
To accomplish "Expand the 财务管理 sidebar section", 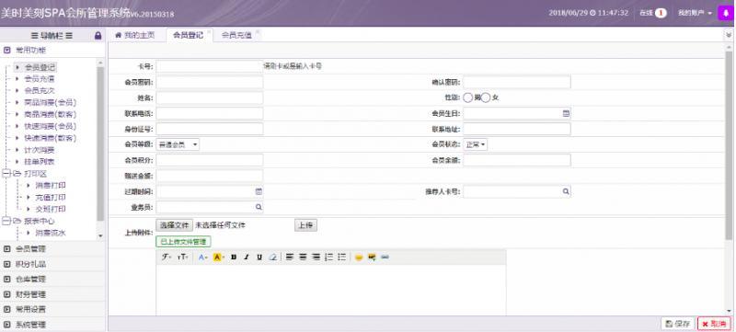I will tap(52, 294).
